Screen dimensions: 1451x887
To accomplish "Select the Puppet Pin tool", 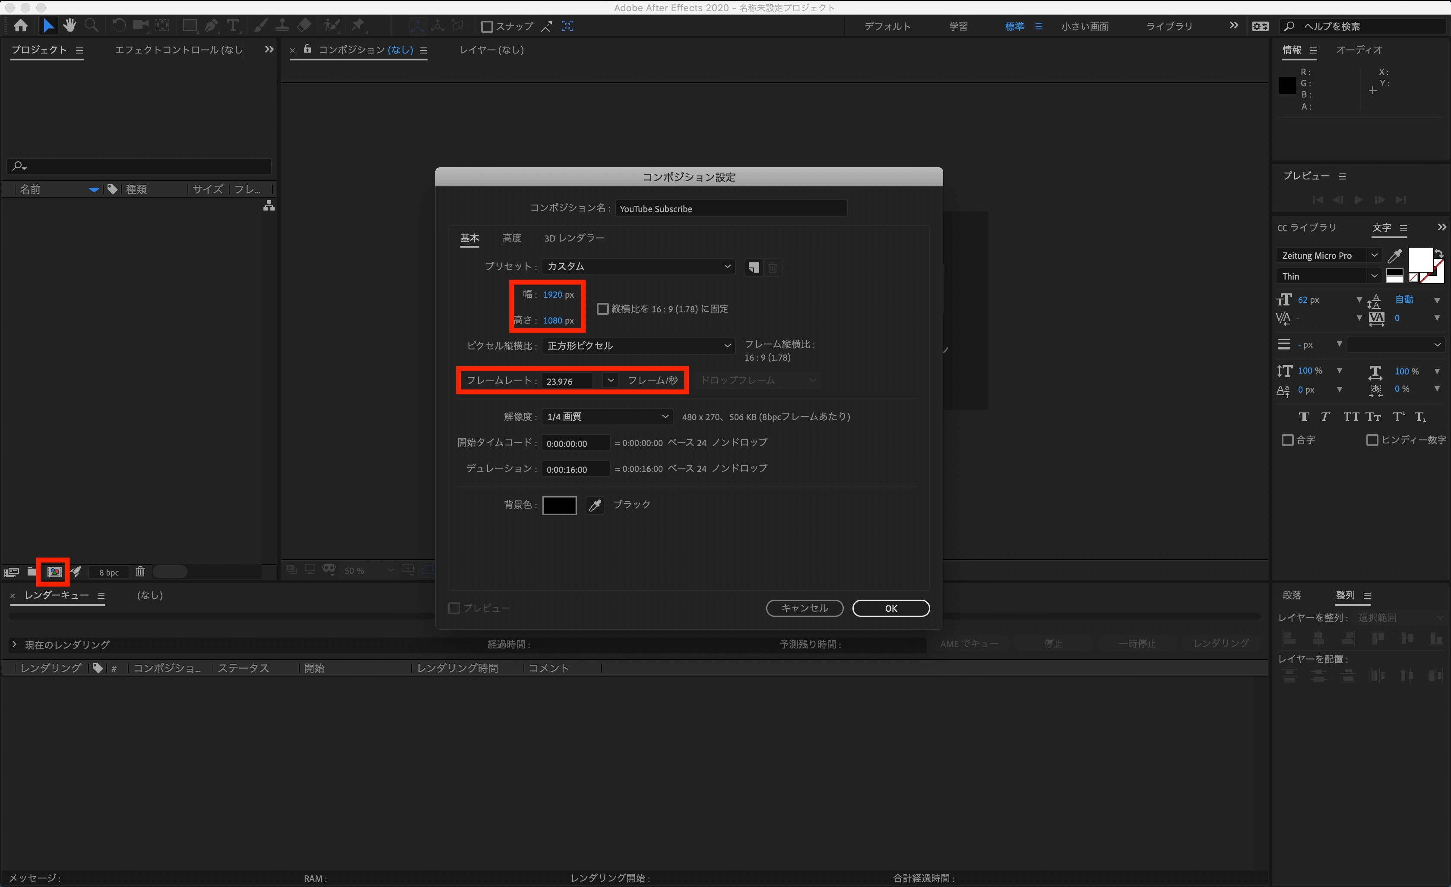I will [x=358, y=25].
